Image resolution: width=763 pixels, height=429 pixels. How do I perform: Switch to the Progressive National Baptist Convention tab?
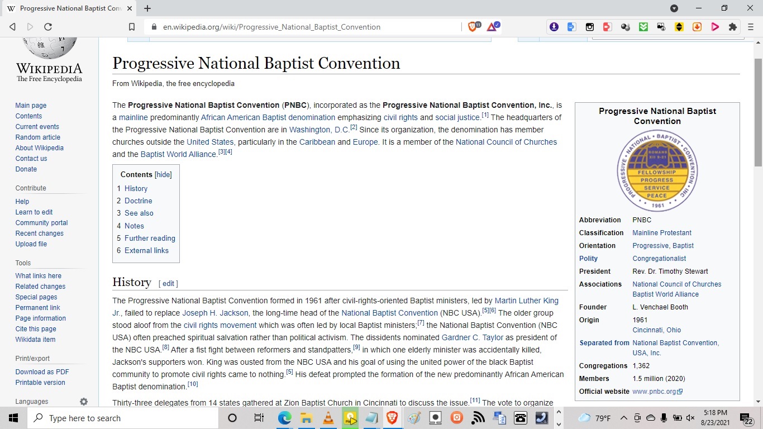point(69,8)
